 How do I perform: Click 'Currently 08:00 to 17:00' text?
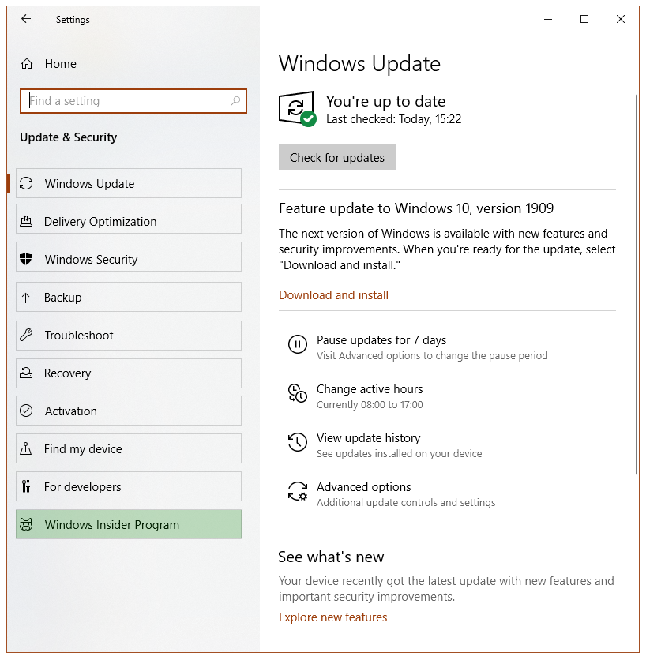[x=370, y=405]
